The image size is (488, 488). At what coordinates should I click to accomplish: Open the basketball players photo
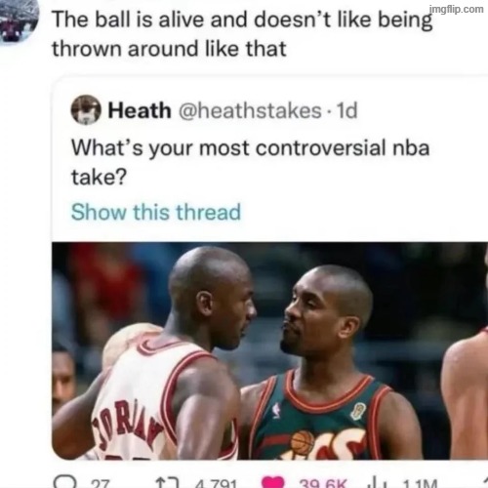tap(269, 350)
